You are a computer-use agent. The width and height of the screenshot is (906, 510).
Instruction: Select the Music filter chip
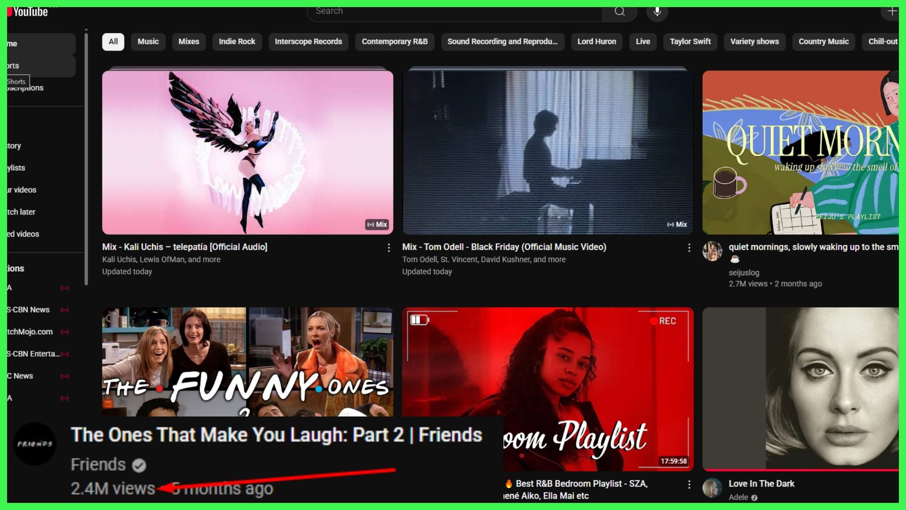[x=148, y=42]
